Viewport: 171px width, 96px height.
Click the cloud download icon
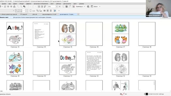pyautogui.click(x=8, y=6)
